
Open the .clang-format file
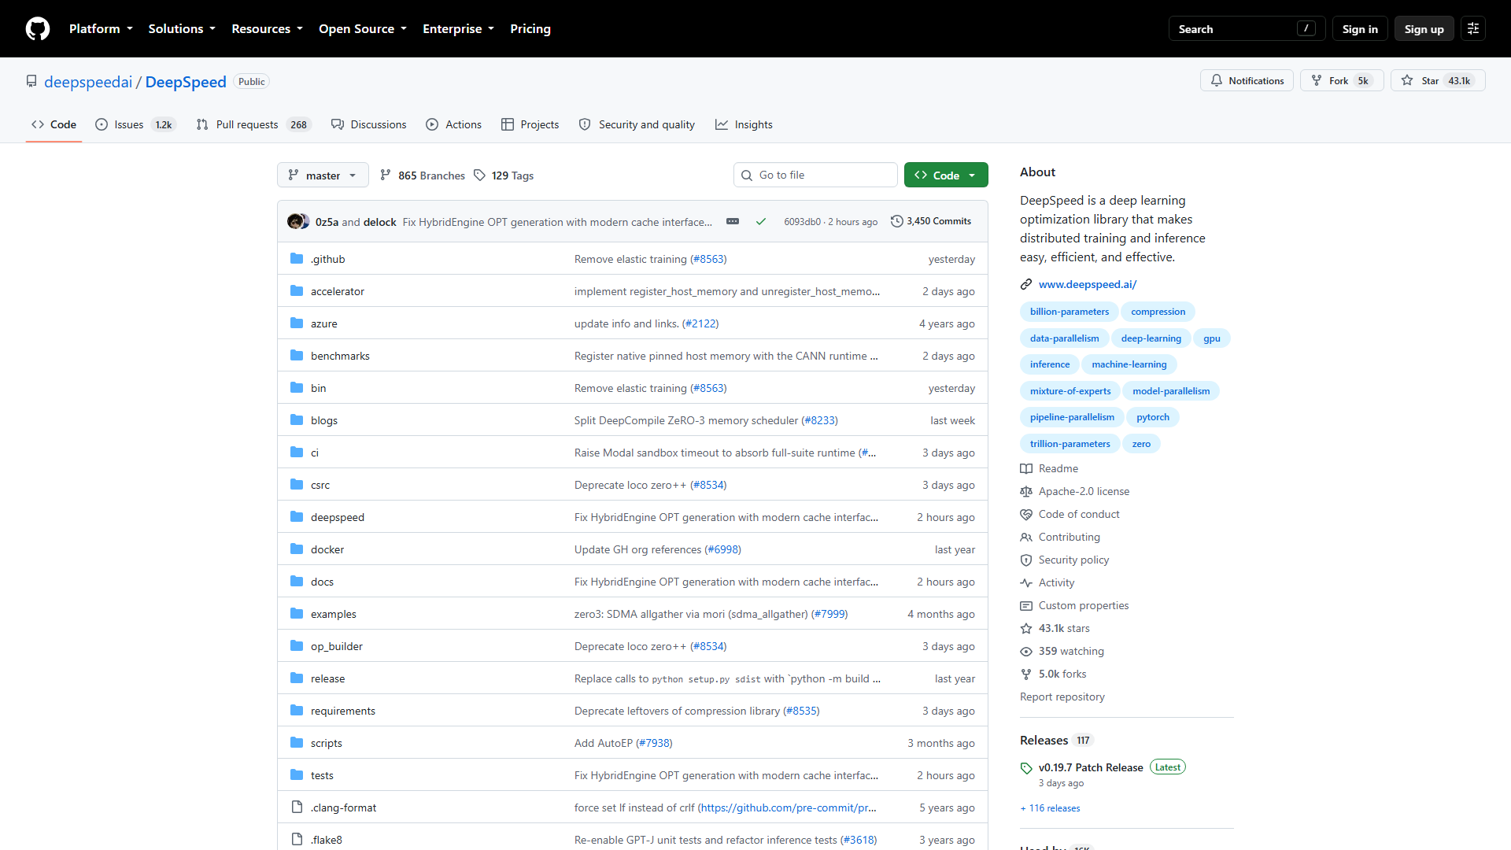pyautogui.click(x=343, y=807)
